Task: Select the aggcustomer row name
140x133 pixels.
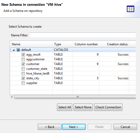Action: click(35, 59)
